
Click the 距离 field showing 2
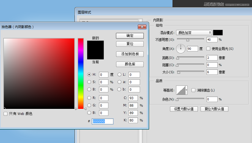pos(212,58)
